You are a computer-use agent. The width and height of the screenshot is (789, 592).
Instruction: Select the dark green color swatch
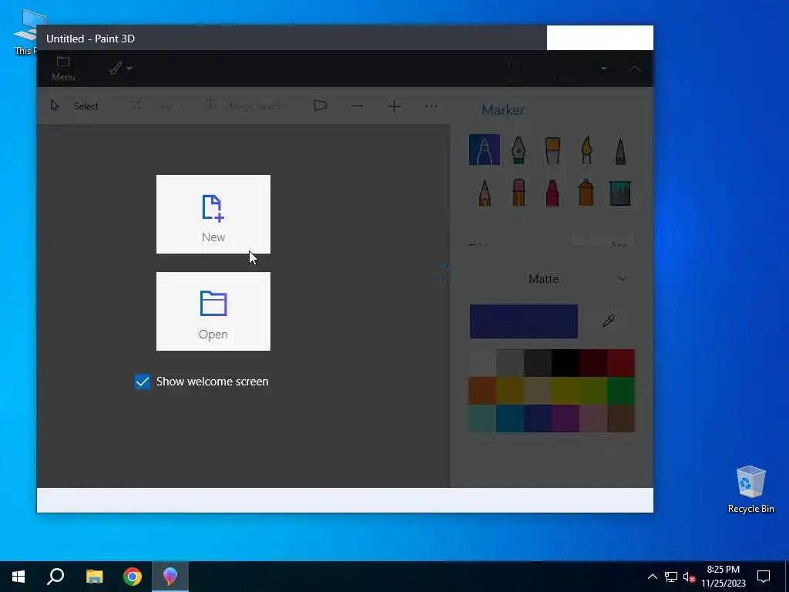coord(622,391)
